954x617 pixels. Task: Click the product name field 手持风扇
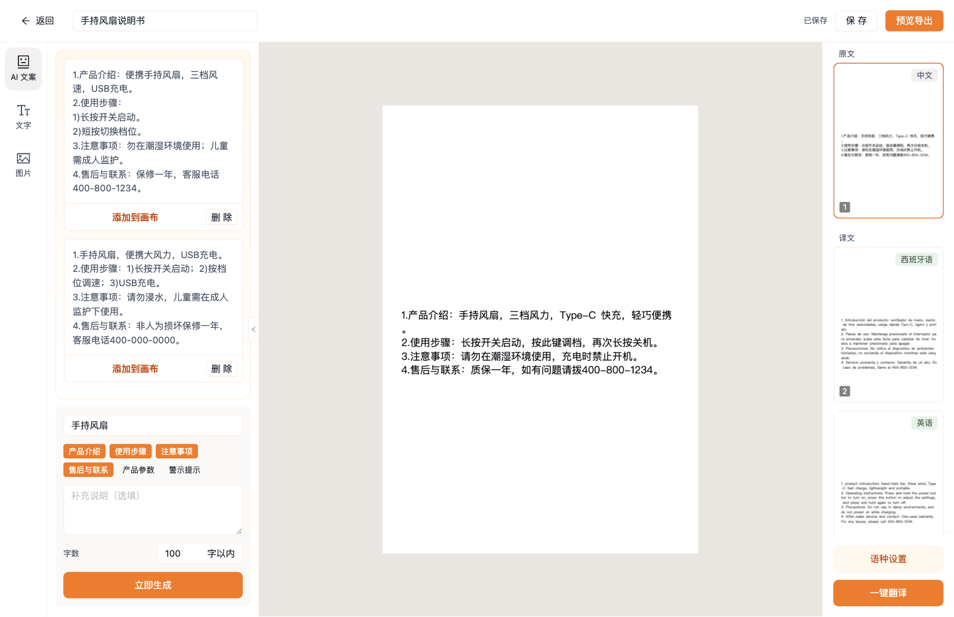[153, 425]
